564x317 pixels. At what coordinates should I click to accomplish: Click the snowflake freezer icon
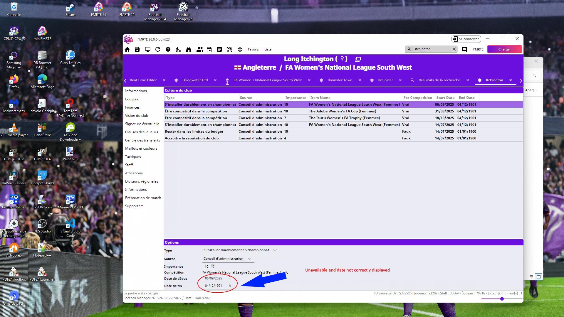[x=240, y=49]
